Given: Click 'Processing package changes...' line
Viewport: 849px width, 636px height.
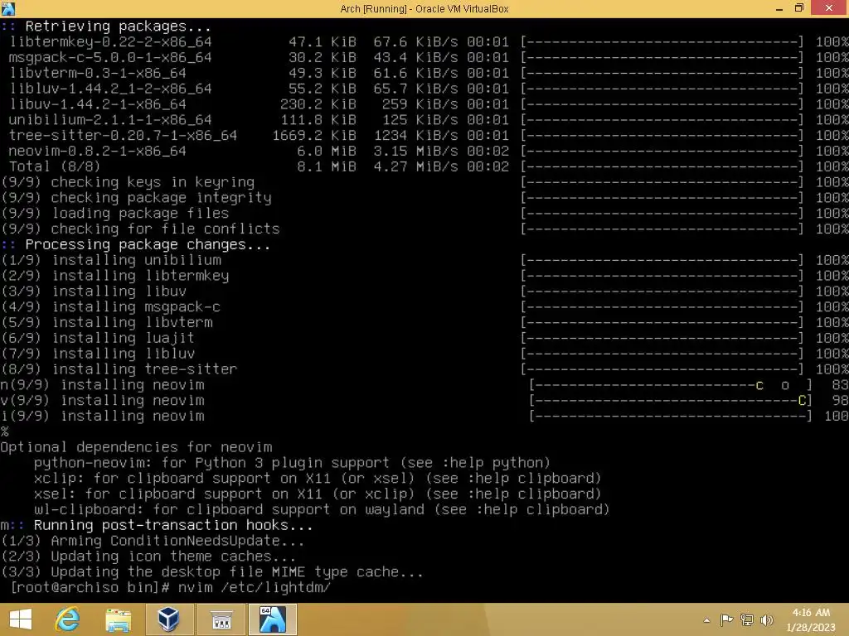Looking at the screenshot, I should 148,244.
